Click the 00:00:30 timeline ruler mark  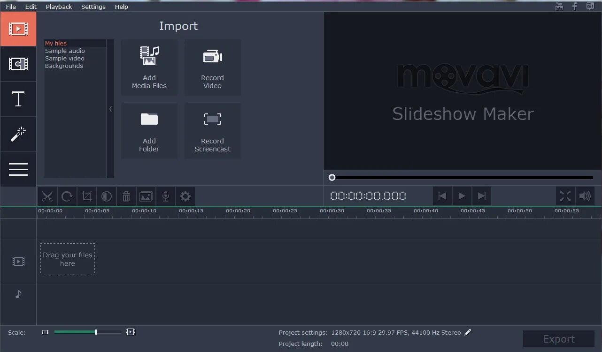332,211
